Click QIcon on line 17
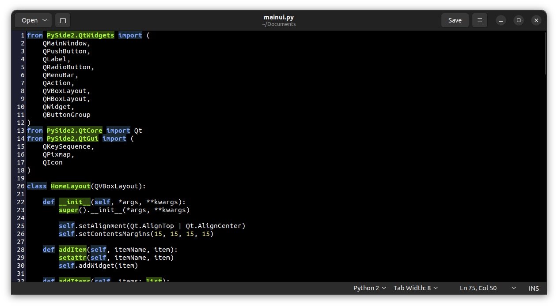Screen dimensions: 558x307 tap(52, 162)
